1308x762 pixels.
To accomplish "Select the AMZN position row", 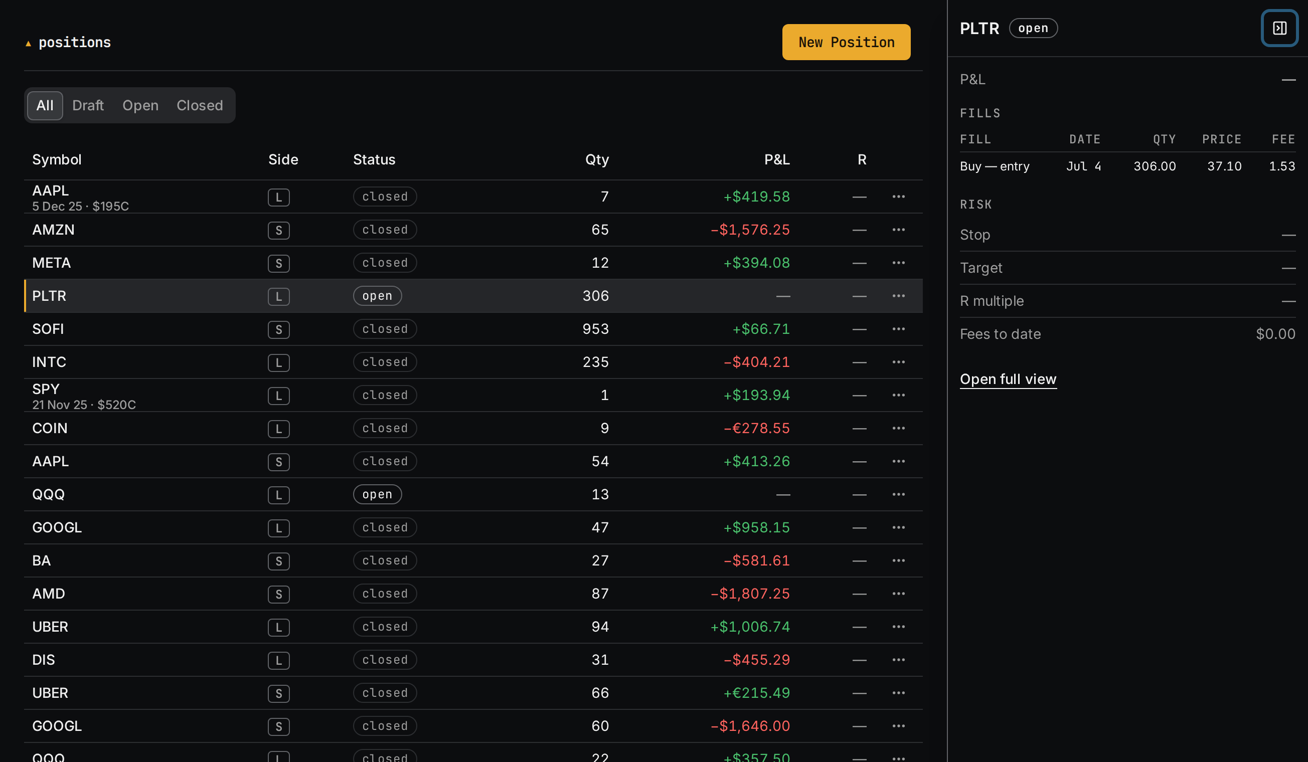I will [x=473, y=230].
